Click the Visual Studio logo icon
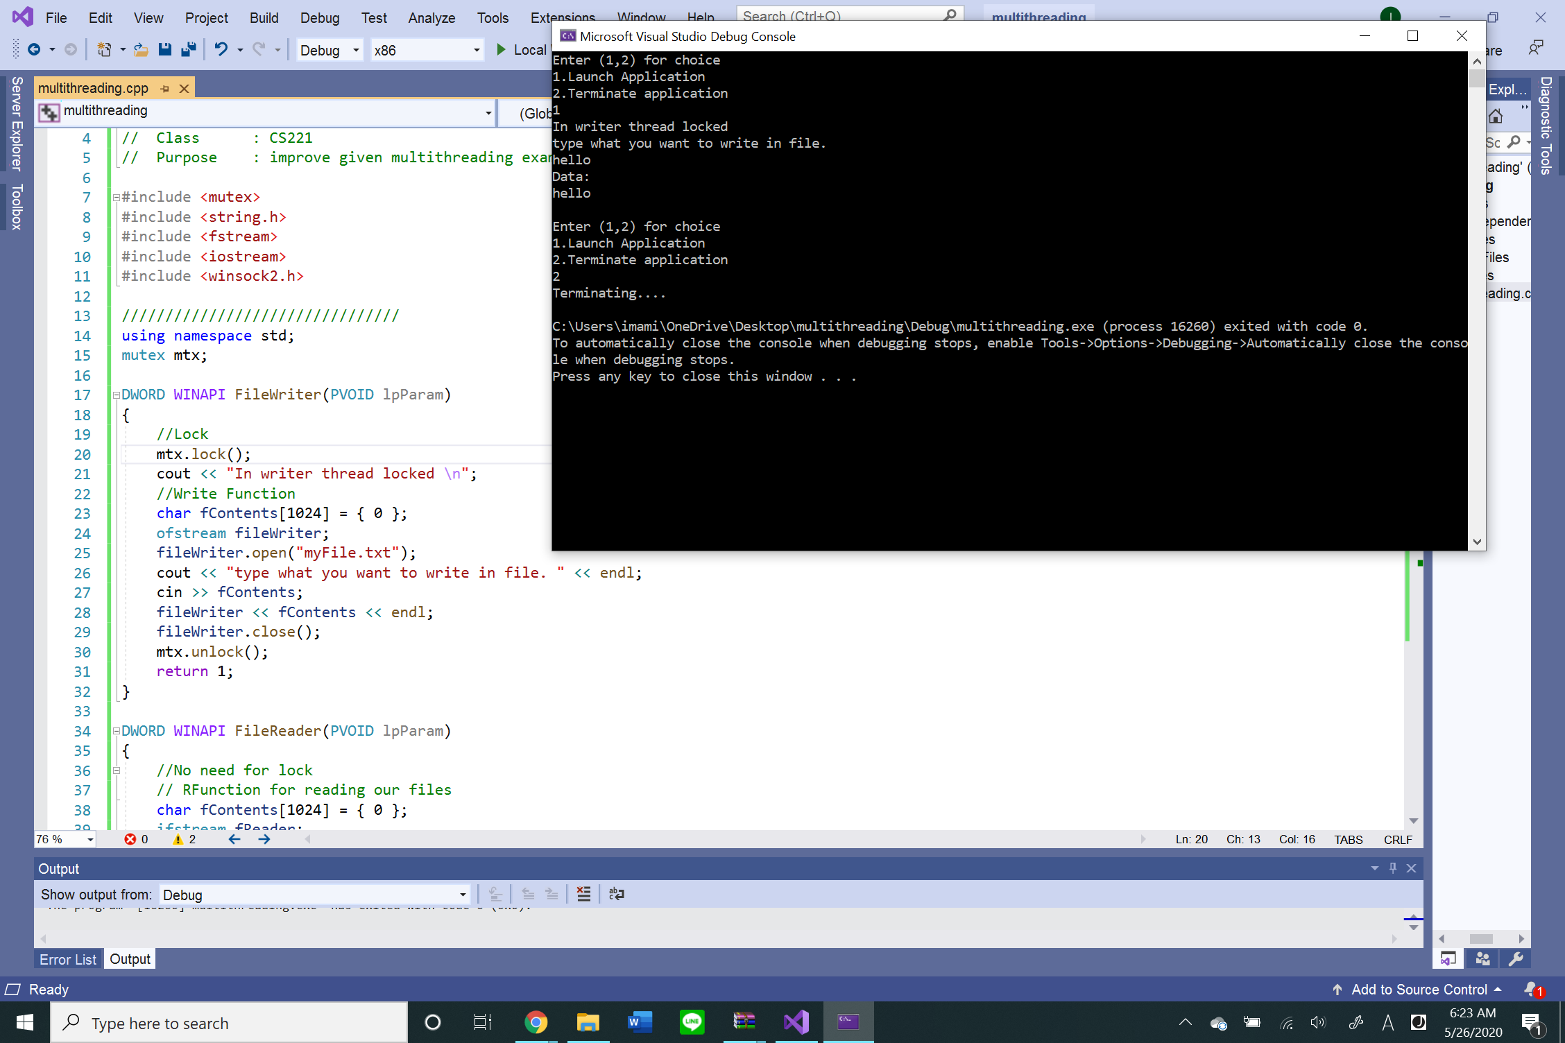 [22, 17]
